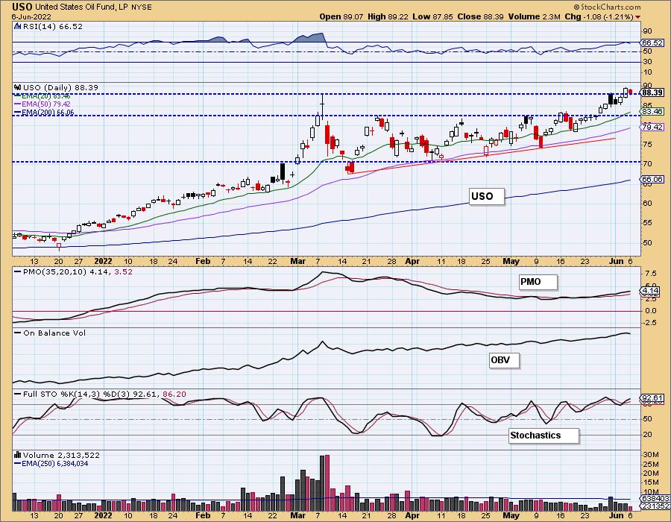671x522 pixels.
Task: Click the Close 88.39 value in the header
Action: [481, 16]
